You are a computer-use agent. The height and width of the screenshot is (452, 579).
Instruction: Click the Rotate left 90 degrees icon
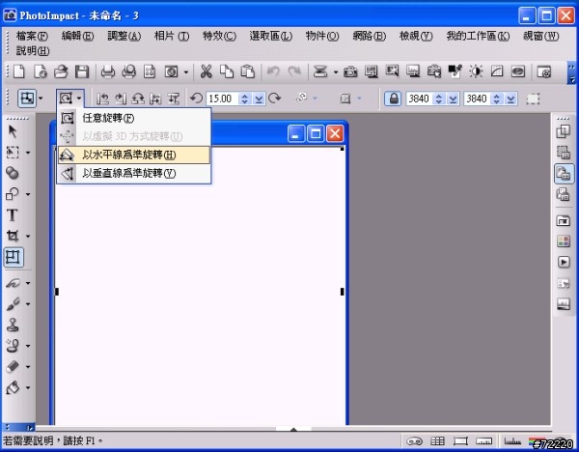tap(102, 99)
